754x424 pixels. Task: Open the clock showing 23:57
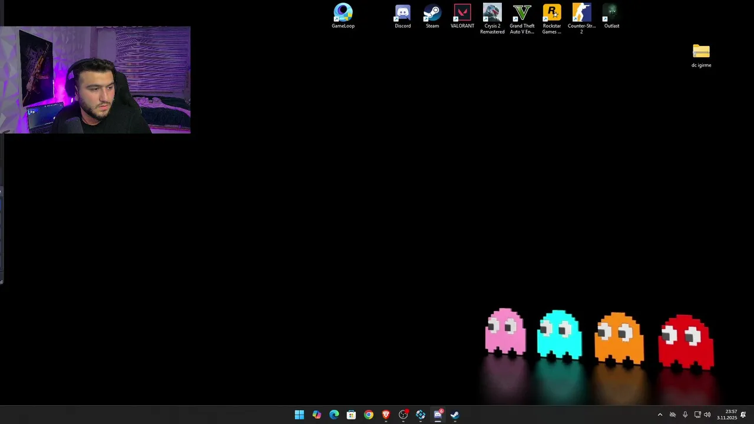[x=727, y=415]
